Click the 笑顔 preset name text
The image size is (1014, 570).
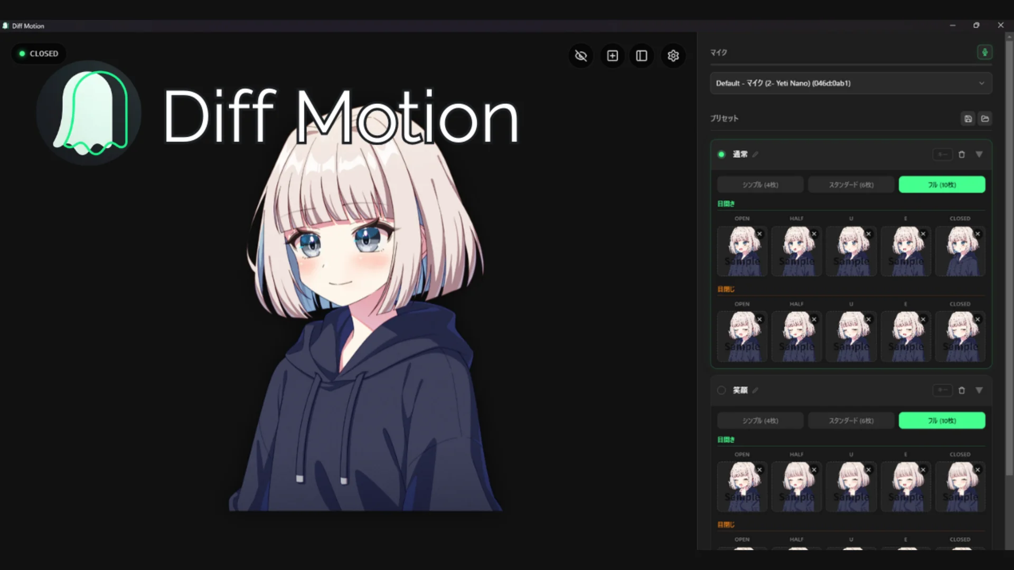pos(740,391)
